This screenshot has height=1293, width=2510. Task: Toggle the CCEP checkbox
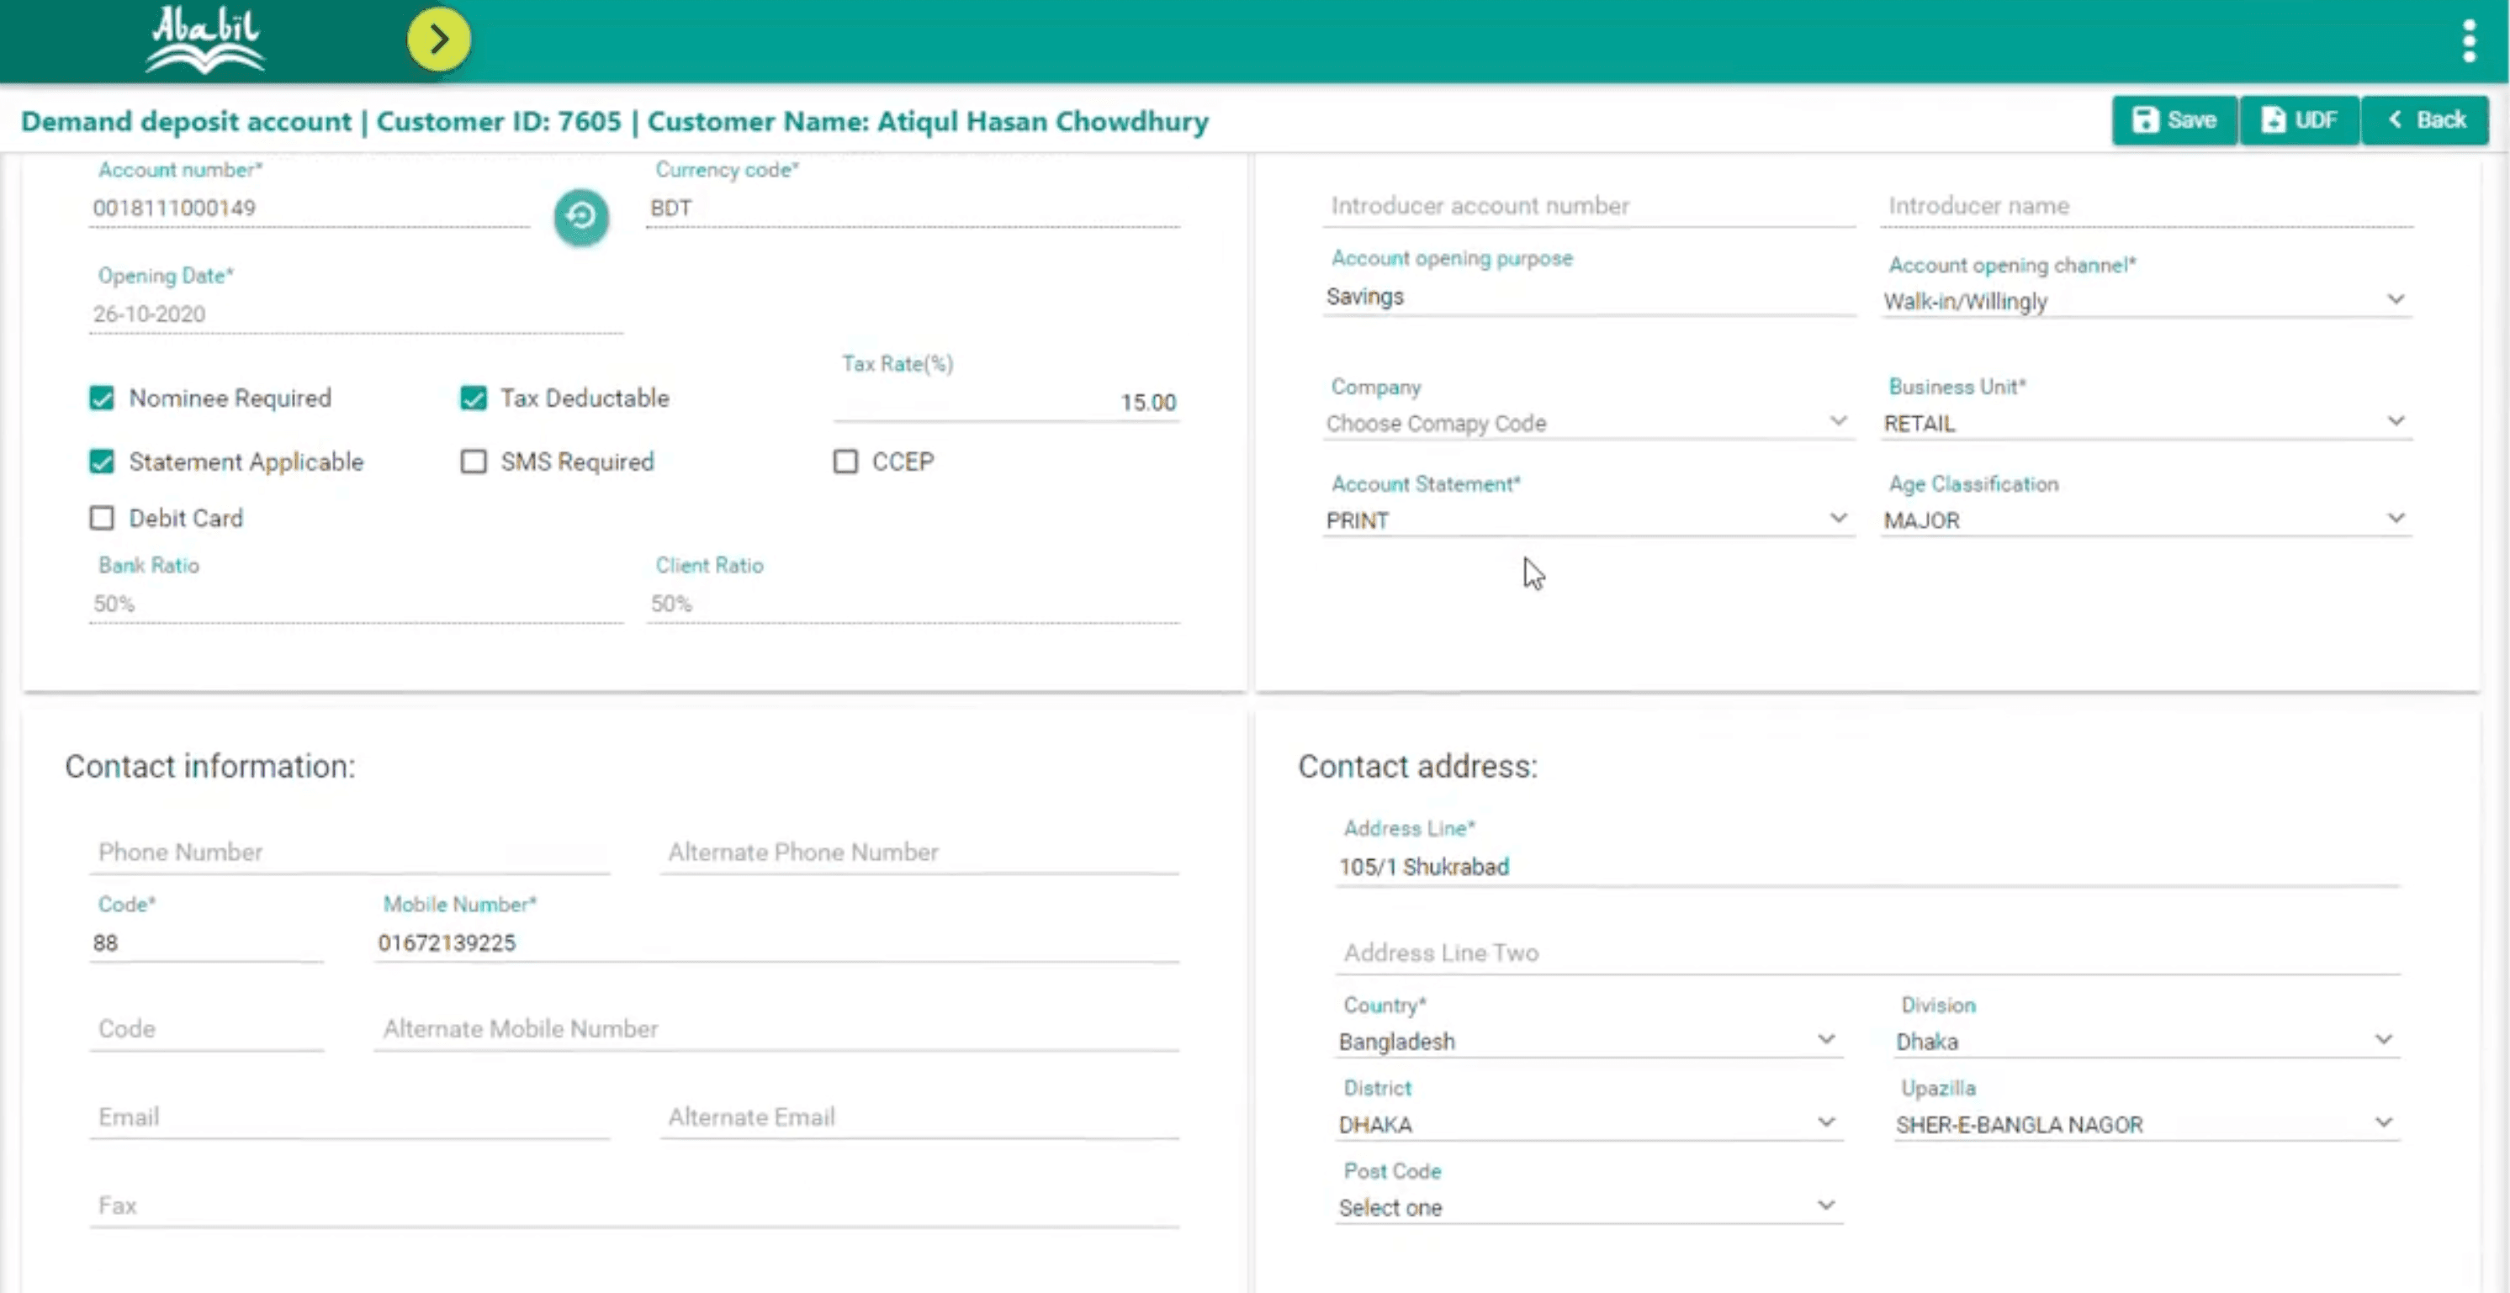click(845, 462)
